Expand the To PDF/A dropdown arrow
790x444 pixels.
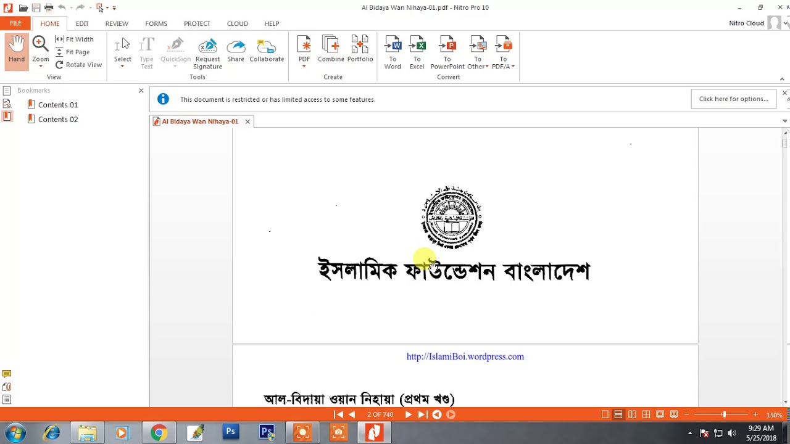coord(513,67)
